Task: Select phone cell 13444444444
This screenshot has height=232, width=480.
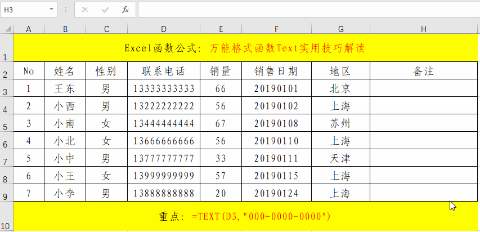Action: click(x=164, y=123)
